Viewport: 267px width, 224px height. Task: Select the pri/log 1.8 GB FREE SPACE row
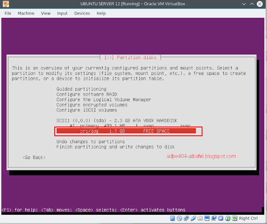[126, 131]
